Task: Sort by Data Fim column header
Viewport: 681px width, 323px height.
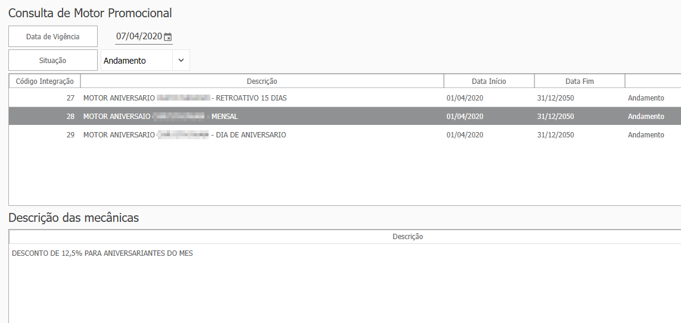Action: coord(579,81)
